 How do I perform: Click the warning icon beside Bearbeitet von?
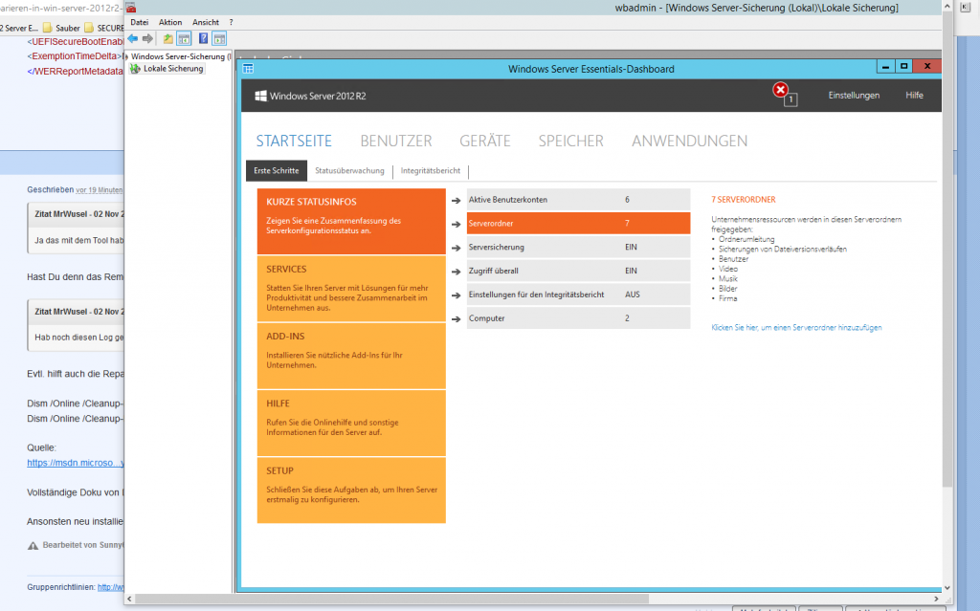point(33,545)
